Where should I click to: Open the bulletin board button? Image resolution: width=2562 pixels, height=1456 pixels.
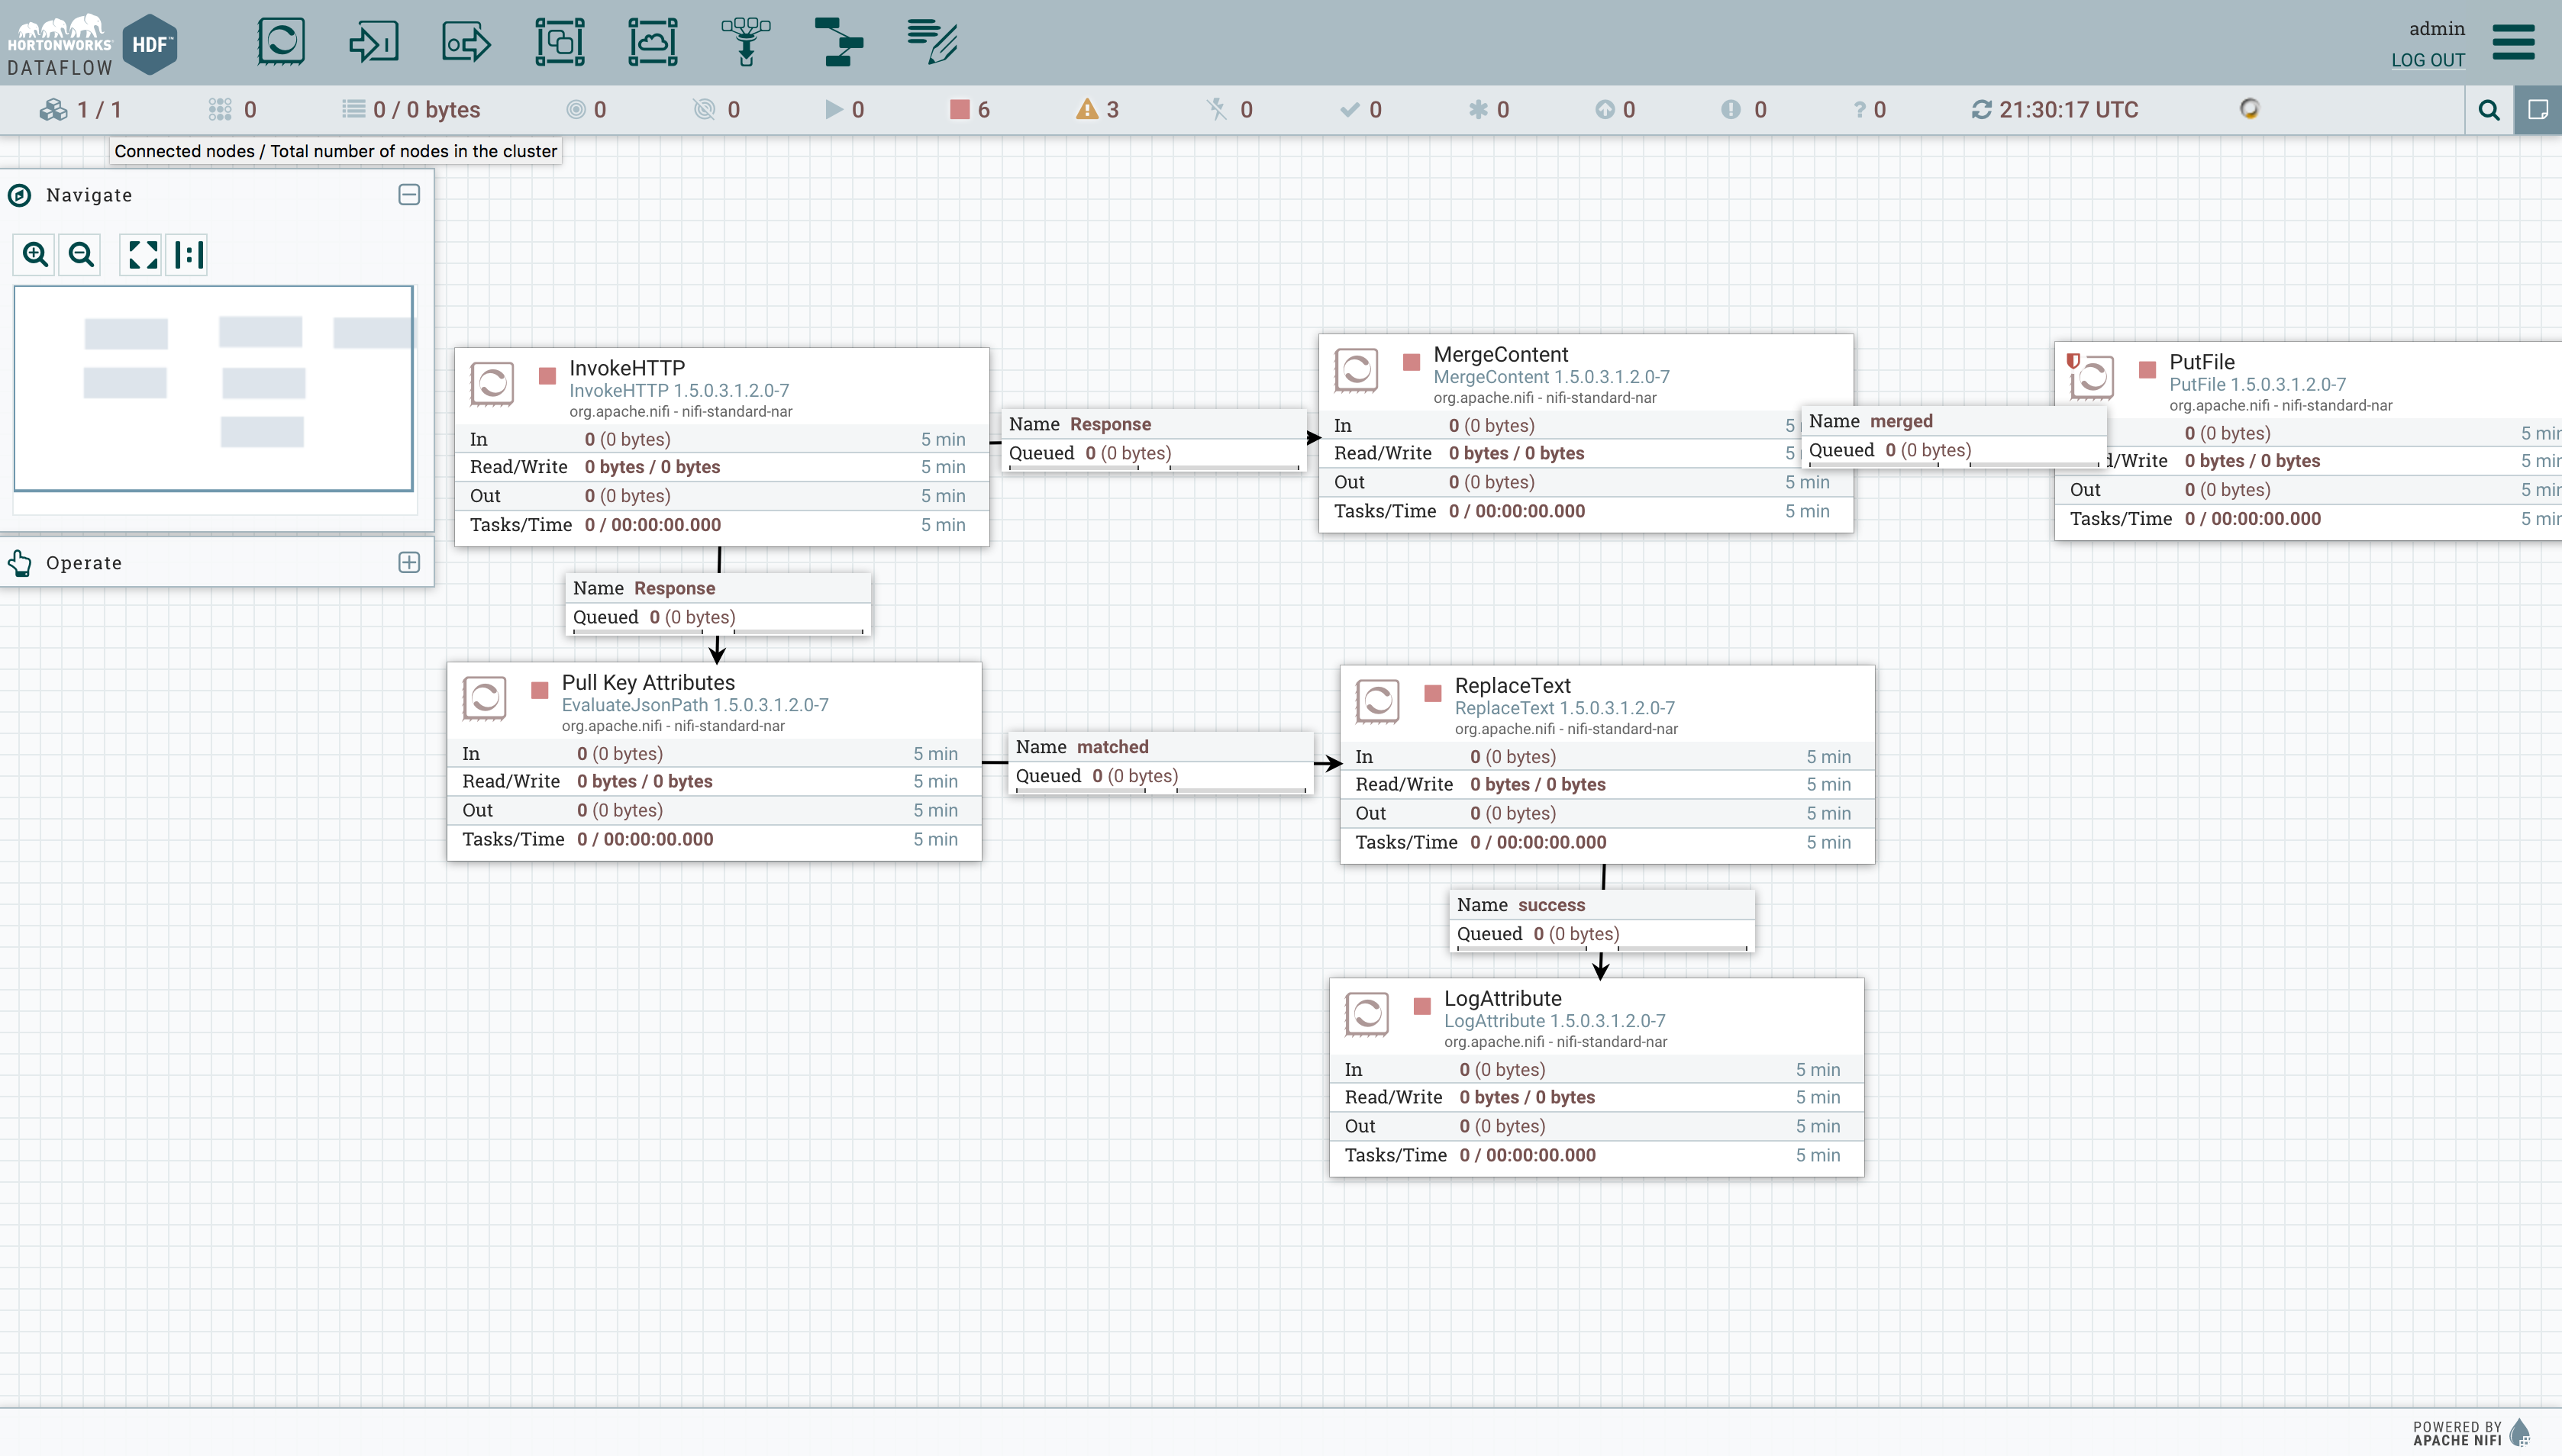pyautogui.click(x=2538, y=110)
